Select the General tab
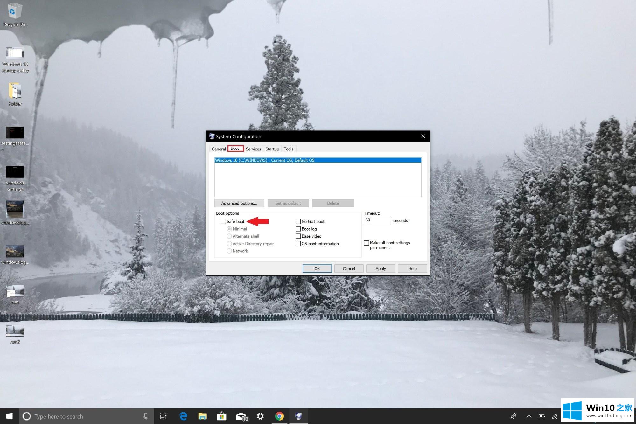Screen dimensions: 636x424 (x=219, y=149)
